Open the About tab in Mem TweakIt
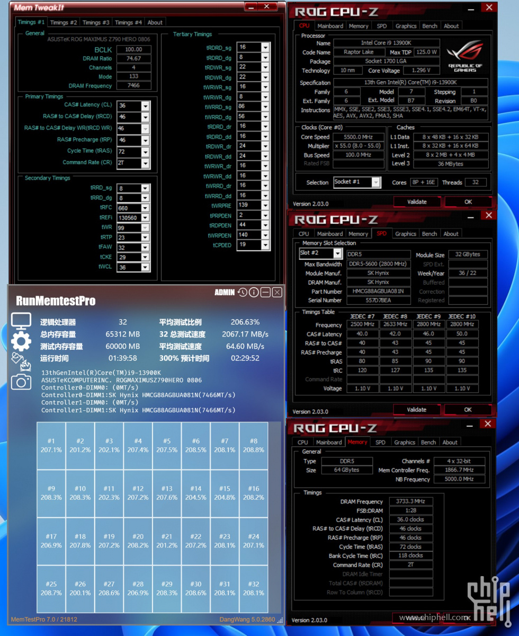The width and height of the screenshot is (519, 636). point(155,22)
